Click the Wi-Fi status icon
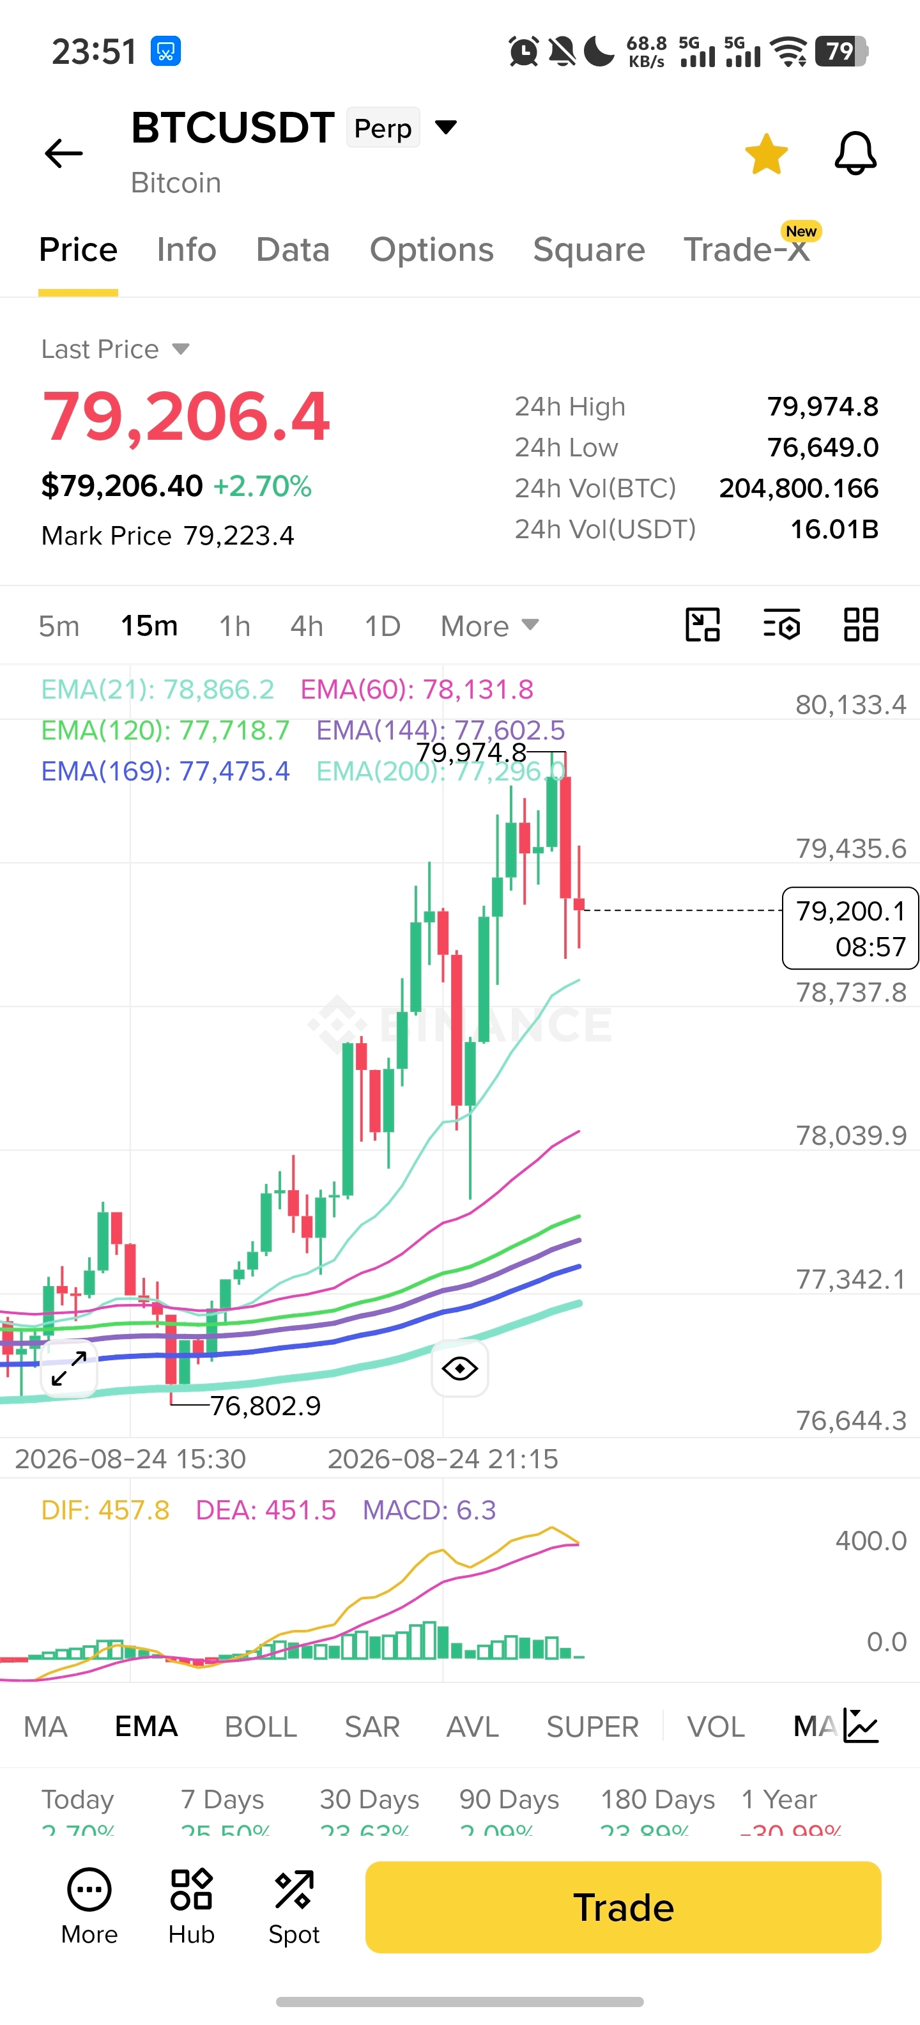The height and width of the screenshot is (2025, 920). tap(790, 52)
